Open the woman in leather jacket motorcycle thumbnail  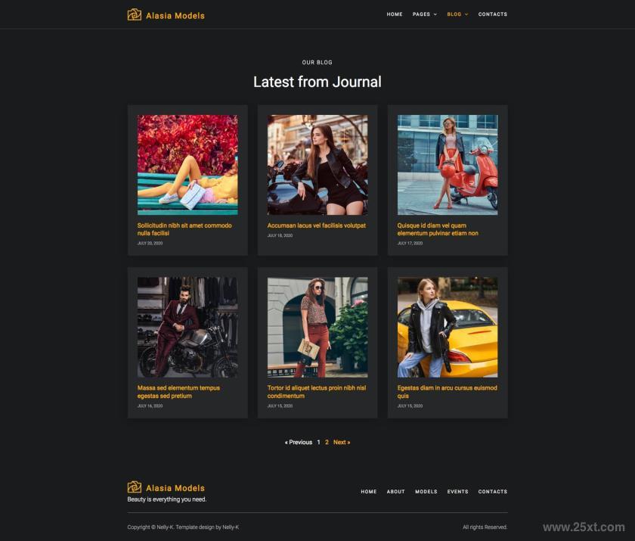[x=317, y=165]
